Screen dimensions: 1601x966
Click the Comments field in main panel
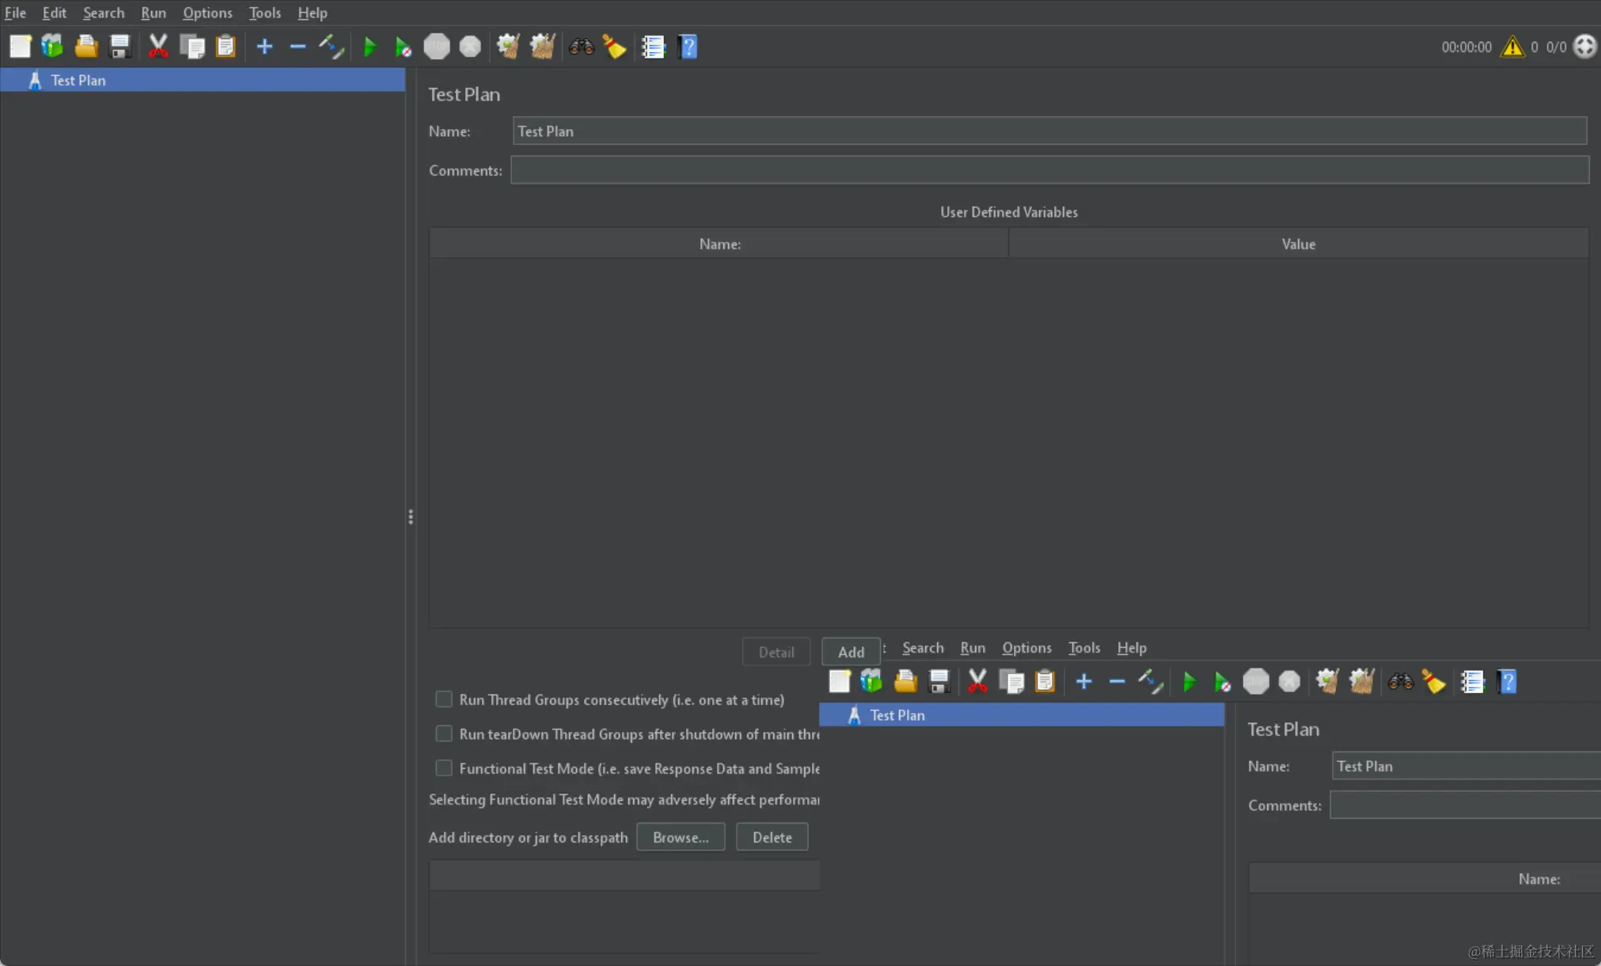pos(1049,170)
